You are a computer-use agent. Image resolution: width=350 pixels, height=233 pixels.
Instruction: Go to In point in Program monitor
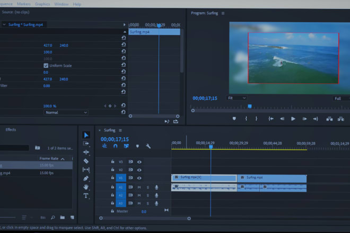point(271,119)
